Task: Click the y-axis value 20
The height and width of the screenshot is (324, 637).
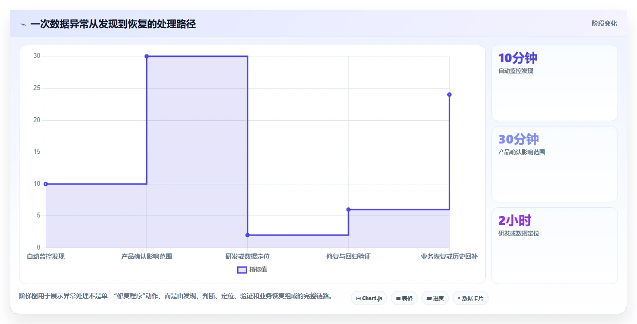Action: tap(36, 120)
